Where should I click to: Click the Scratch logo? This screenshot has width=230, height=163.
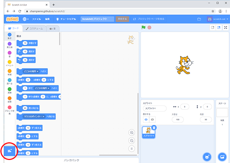(x=12, y=19)
